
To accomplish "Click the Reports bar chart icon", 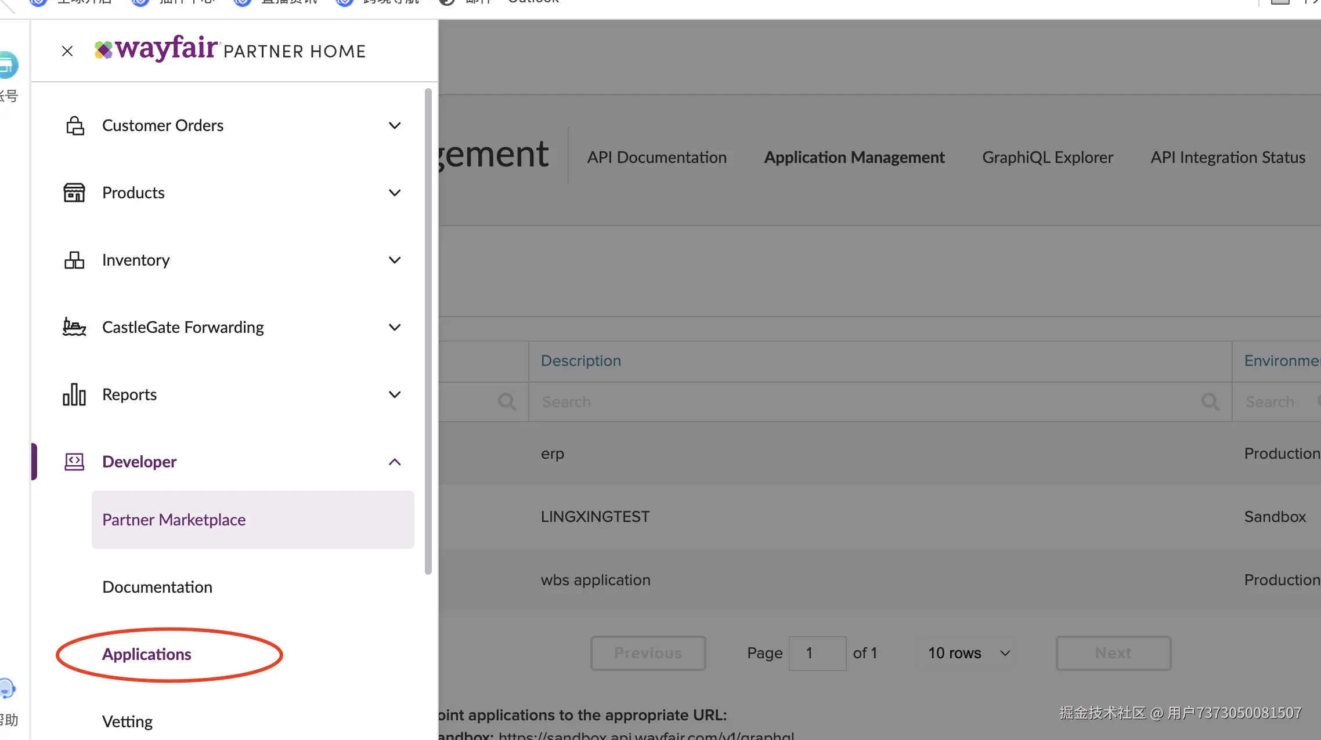I will click(x=74, y=394).
